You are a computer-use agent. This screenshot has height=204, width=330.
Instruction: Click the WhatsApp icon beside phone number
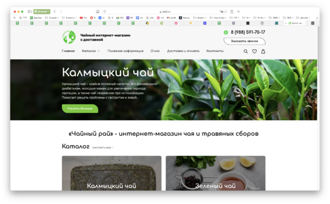coord(226,32)
